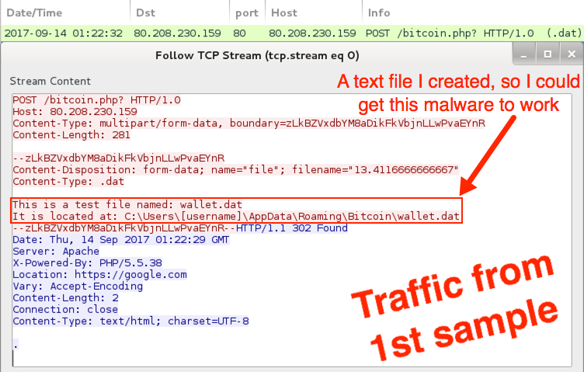The width and height of the screenshot is (584, 372).
Task: Click the 'HTTP/1.1 302 Found' response text
Action: [x=292, y=228]
